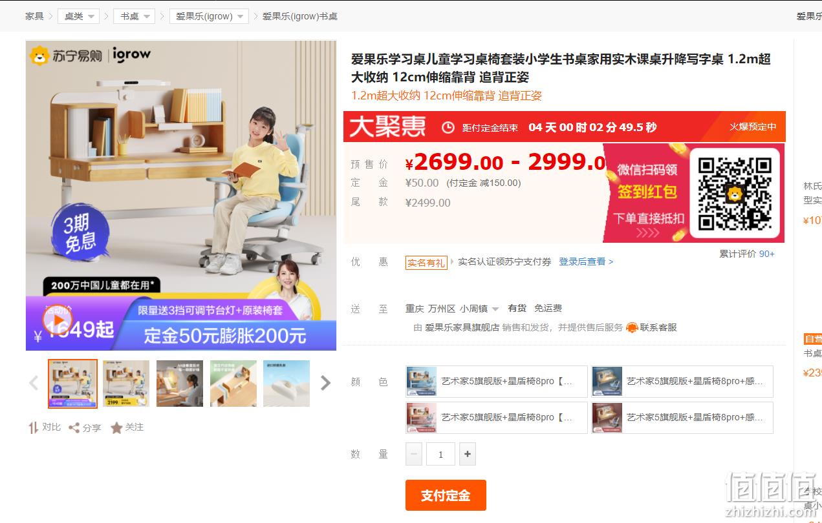Decrease quantity with the minus button

(x=415, y=454)
